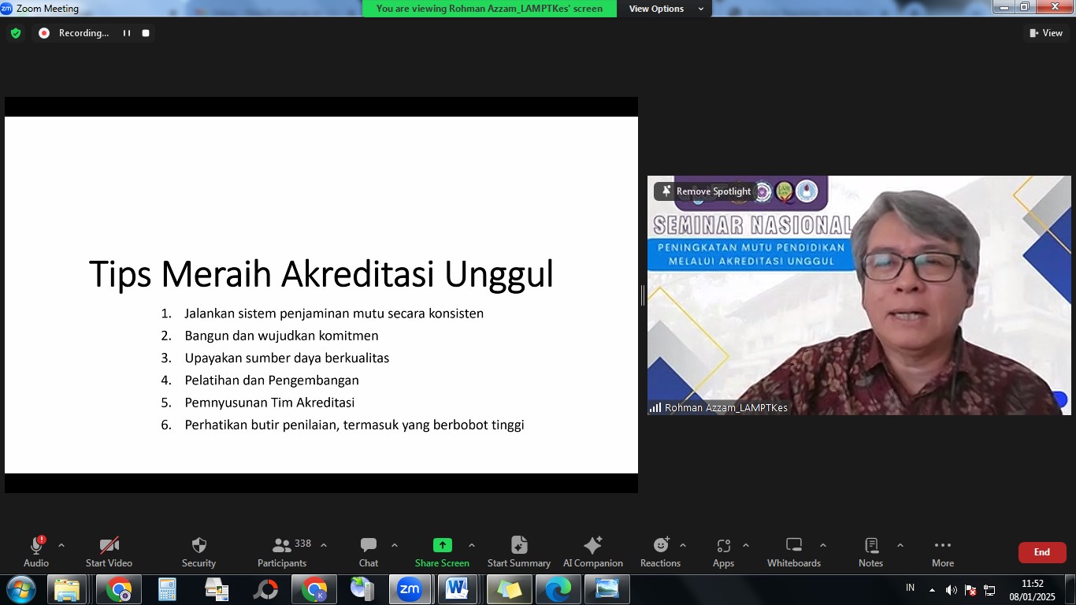Stop the recording with square button
The width and height of the screenshot is (1076, 605).
(x=146, y=33)
